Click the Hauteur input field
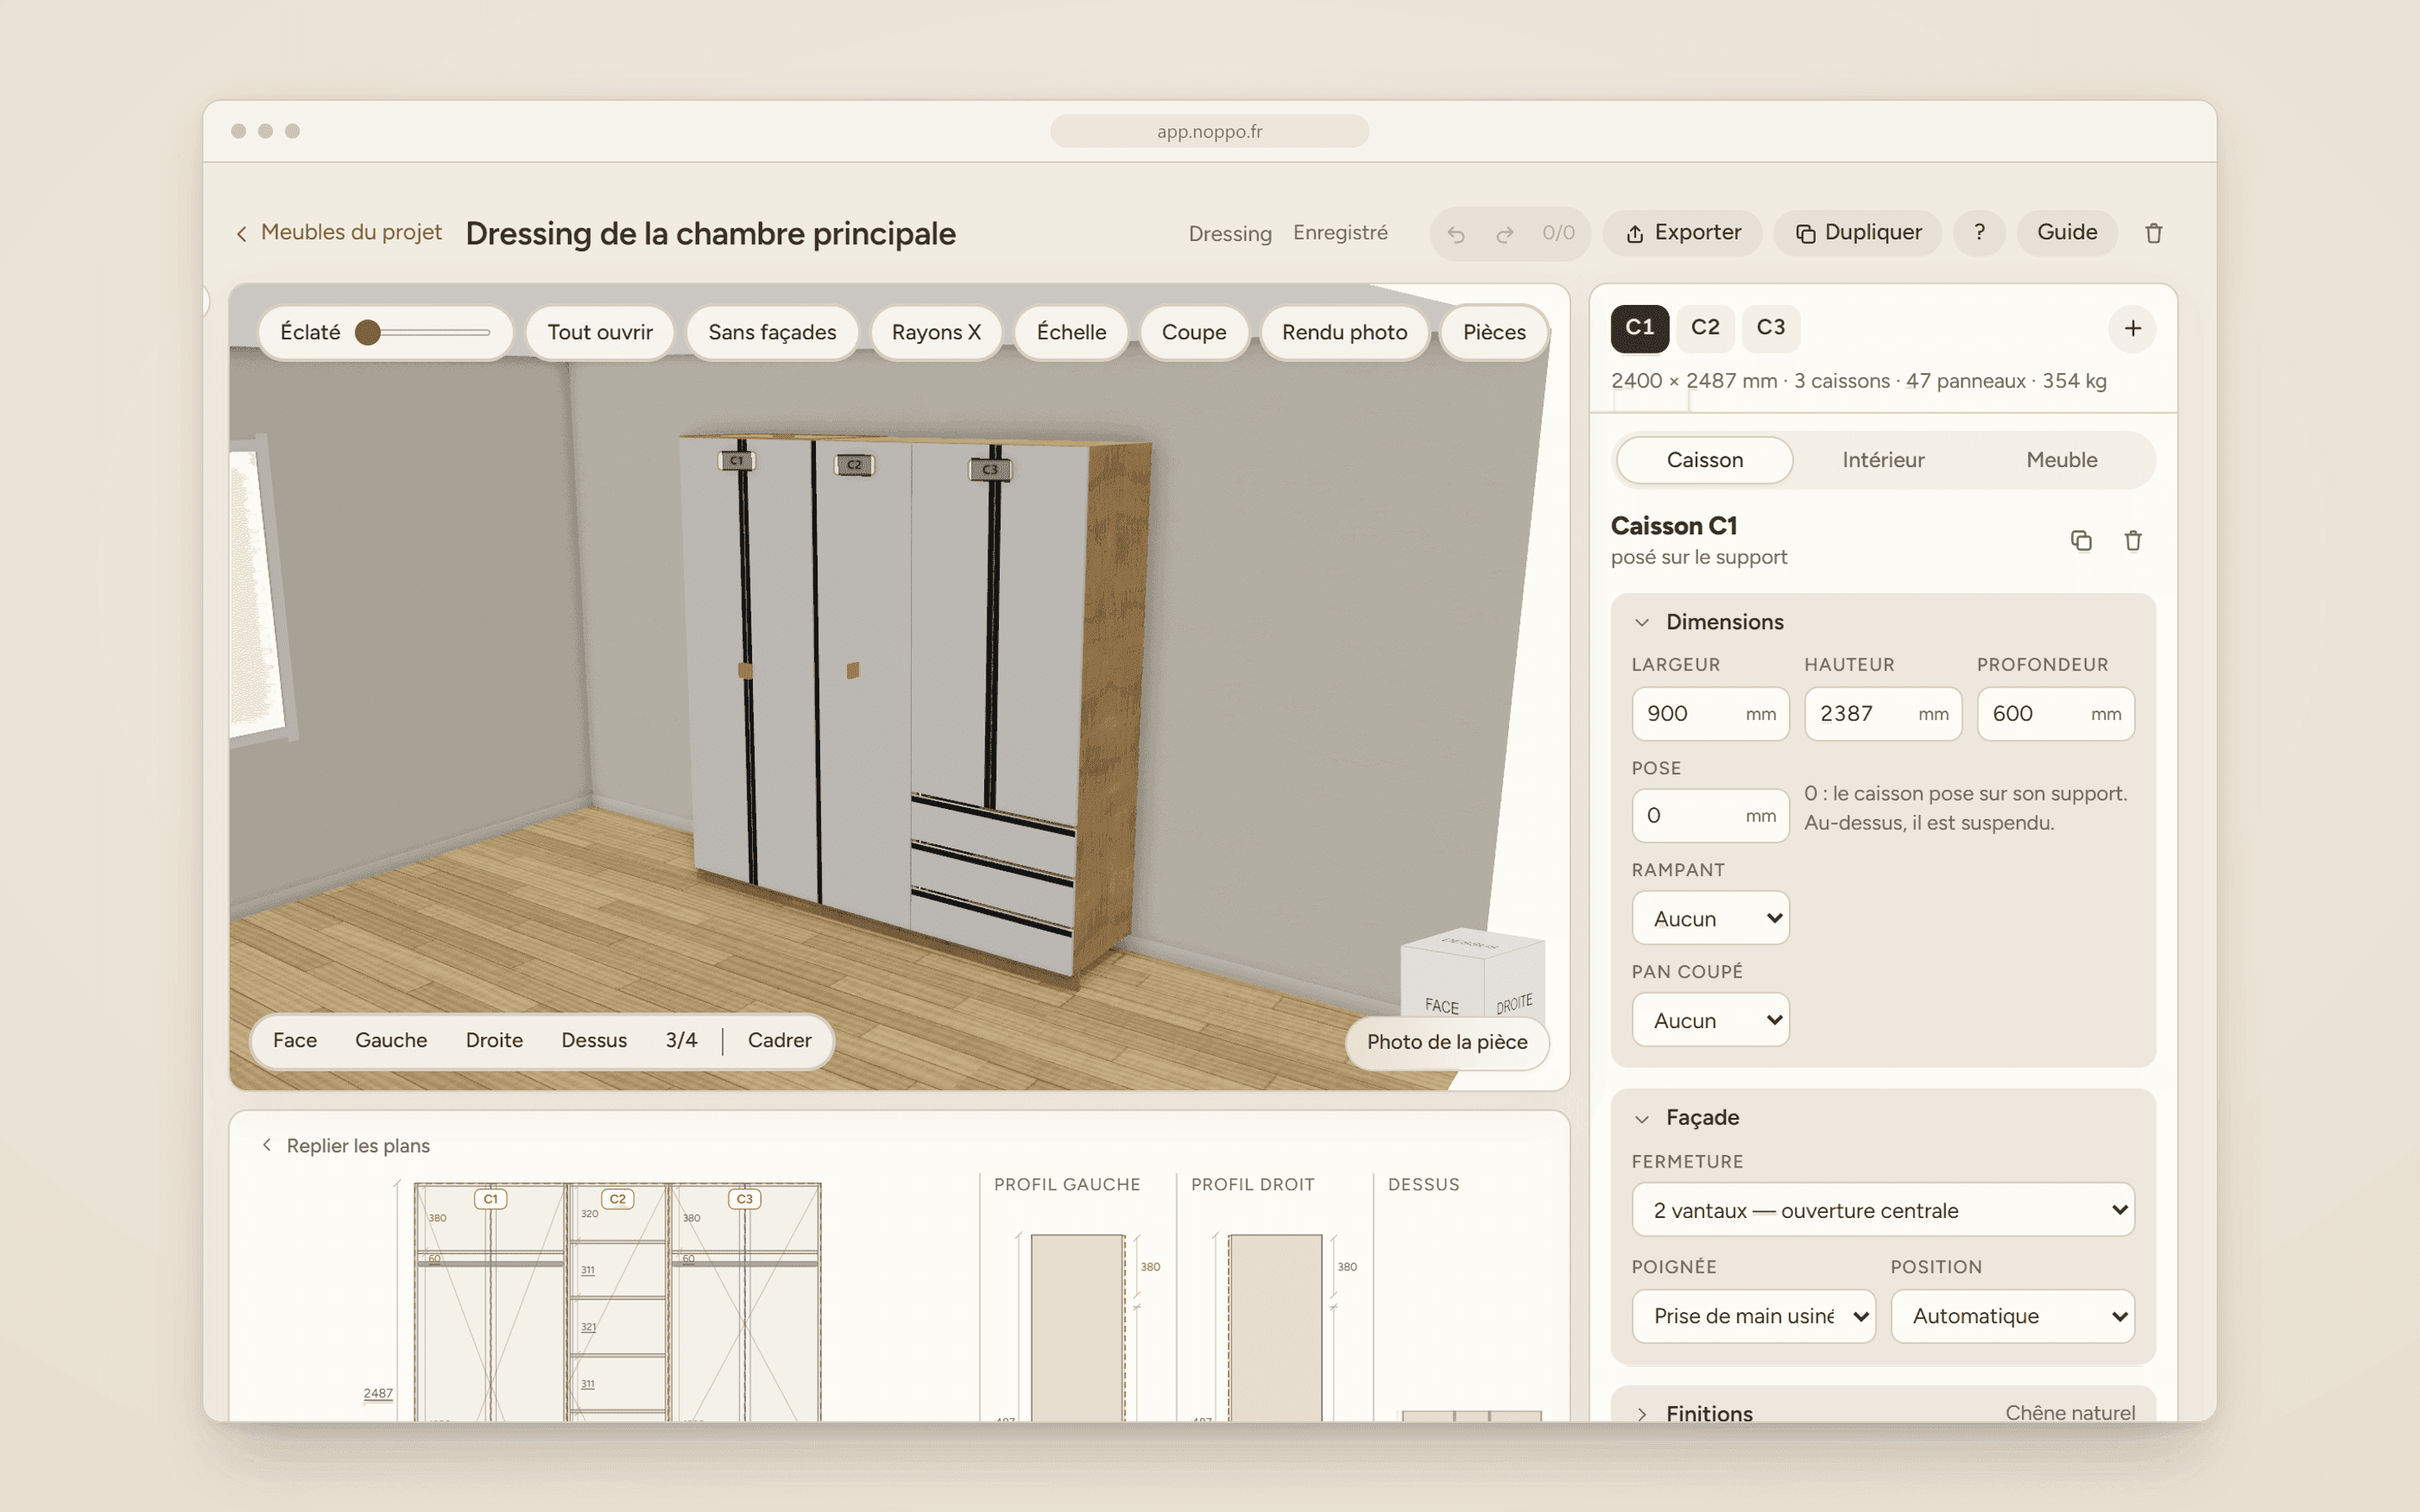This screenshot has height=1512, width=2420. click(x=1883, y=713)
